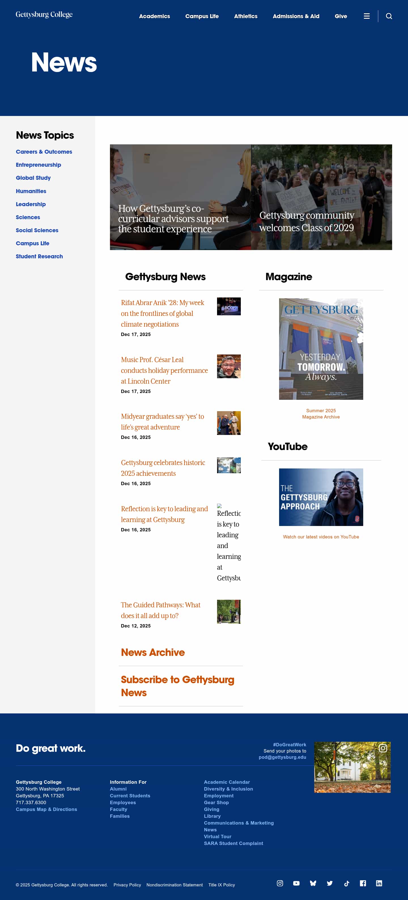Open the Midyear graduates article

(x=163, y=422)
